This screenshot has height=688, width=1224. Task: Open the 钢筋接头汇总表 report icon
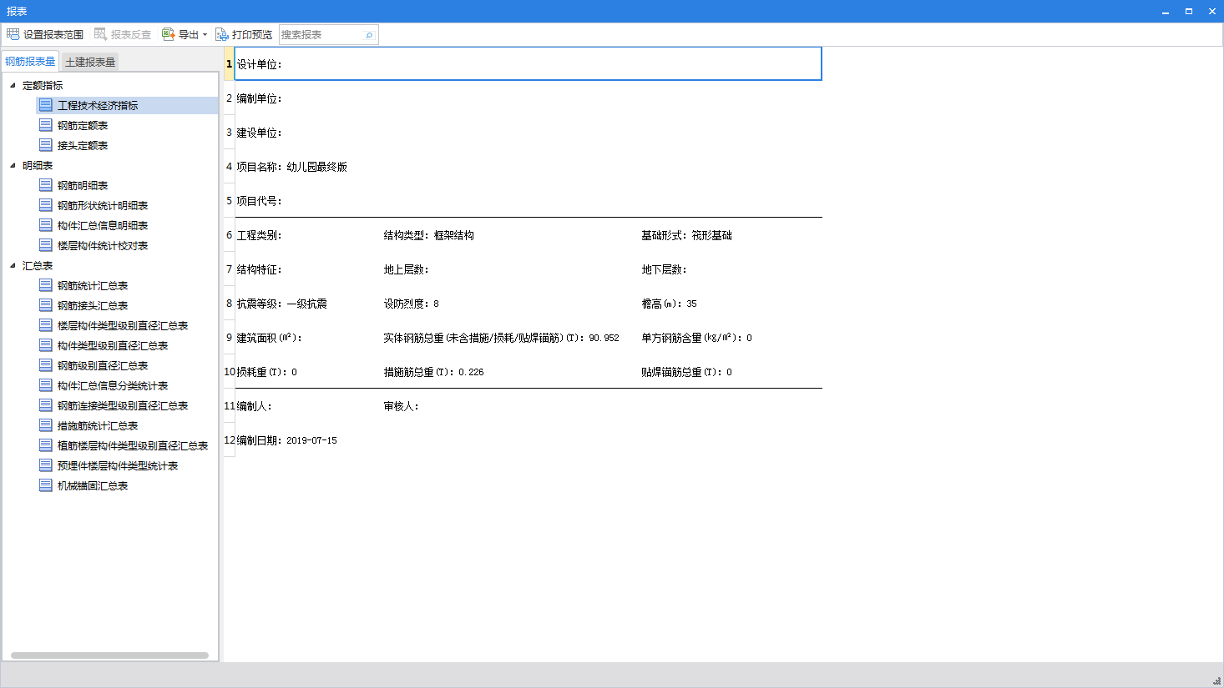(46, 305)
